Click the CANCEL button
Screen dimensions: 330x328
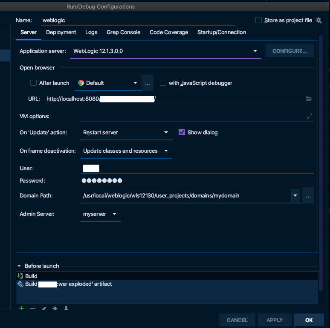click(x=237, y=320)
